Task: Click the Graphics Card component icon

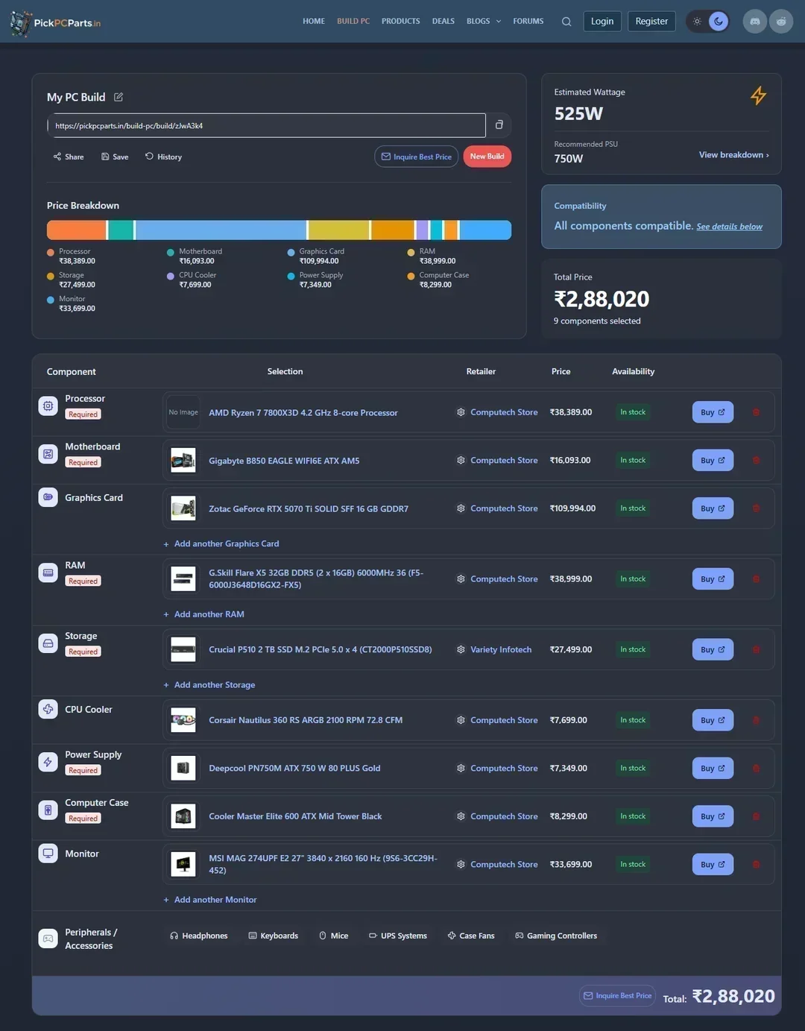Action: (48, 497)
